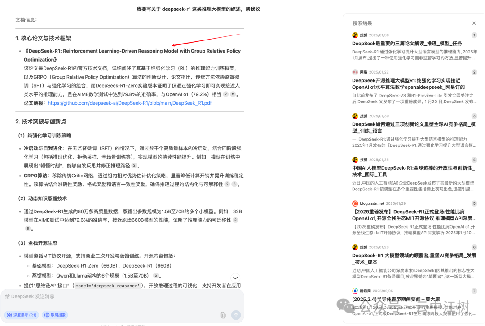
Task: Click the bold 冷启动与自我进化 text
Action: coord(43,148)
